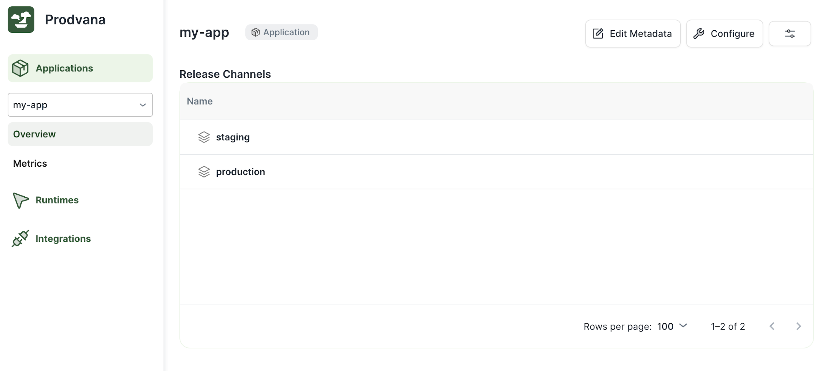Screen dimensions: 827x371
Task: Open the my-app application selector dropdown
Action: (x=80, y=105)
